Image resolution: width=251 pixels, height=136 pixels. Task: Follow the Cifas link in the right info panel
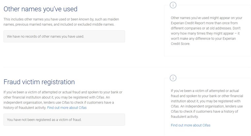pyautogui.click(x=191, y=125)
